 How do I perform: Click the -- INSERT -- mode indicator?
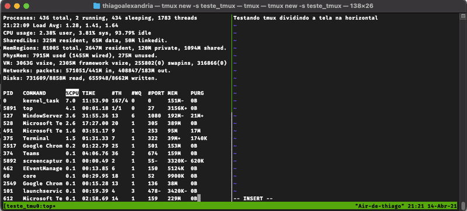253,199
